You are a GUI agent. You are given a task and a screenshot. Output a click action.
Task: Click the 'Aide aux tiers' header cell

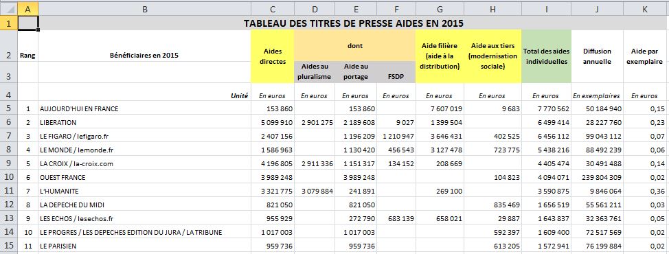pos(492,56)
